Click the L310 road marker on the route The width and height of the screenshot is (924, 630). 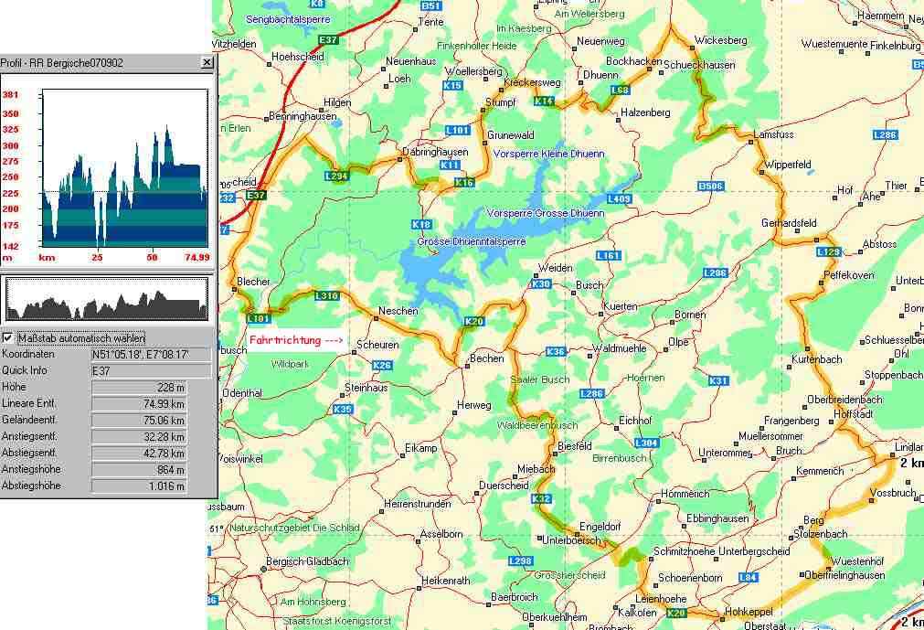(326, 295)
